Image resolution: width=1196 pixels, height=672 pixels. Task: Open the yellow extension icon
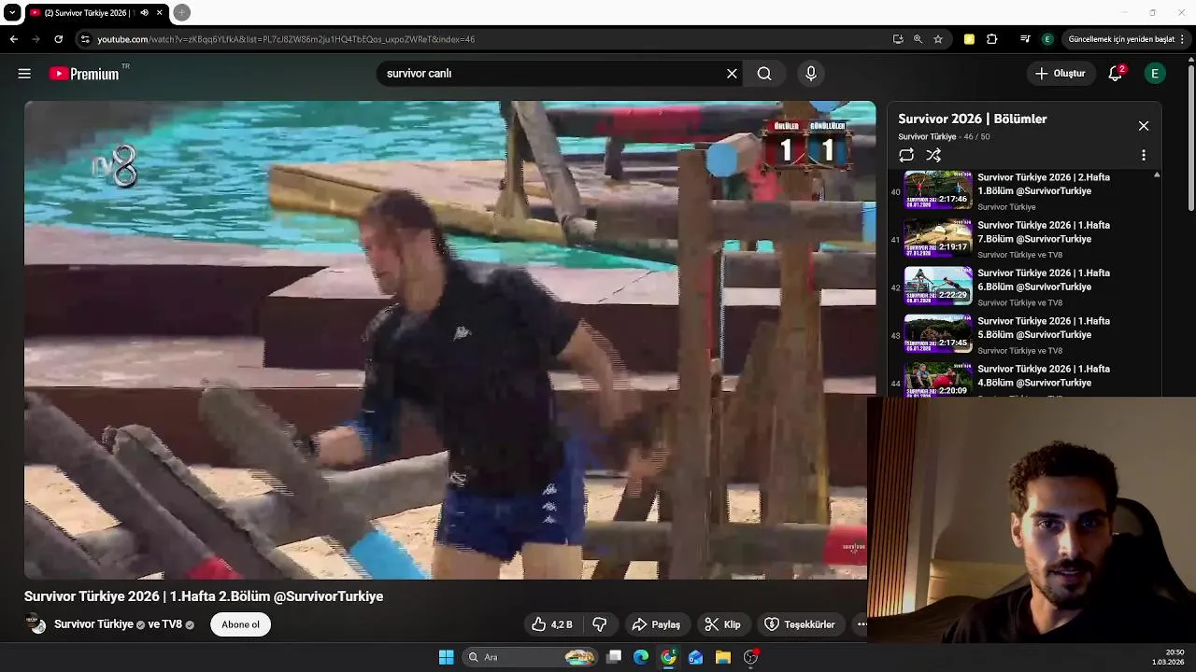pos(969,39)
